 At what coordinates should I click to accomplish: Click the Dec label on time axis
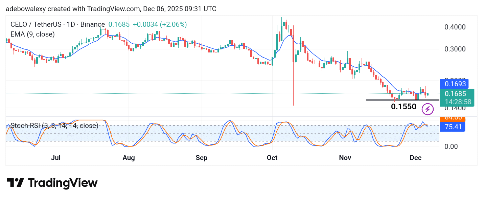(416, 157)
